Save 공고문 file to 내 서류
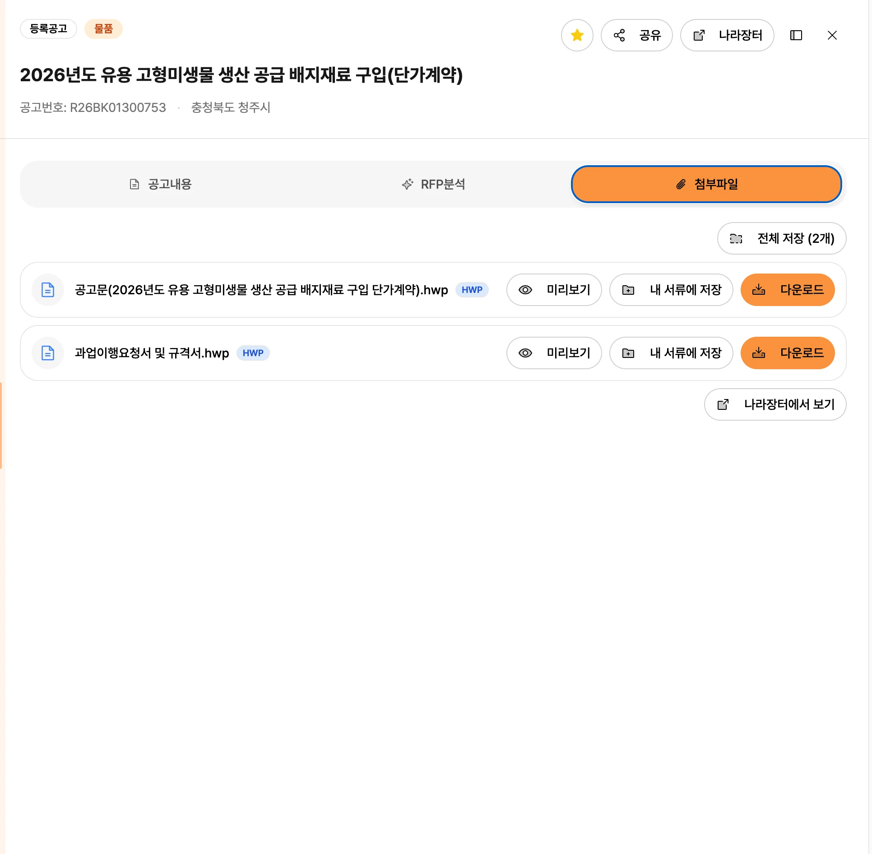The image size is (872, 854). click(671, 290)
